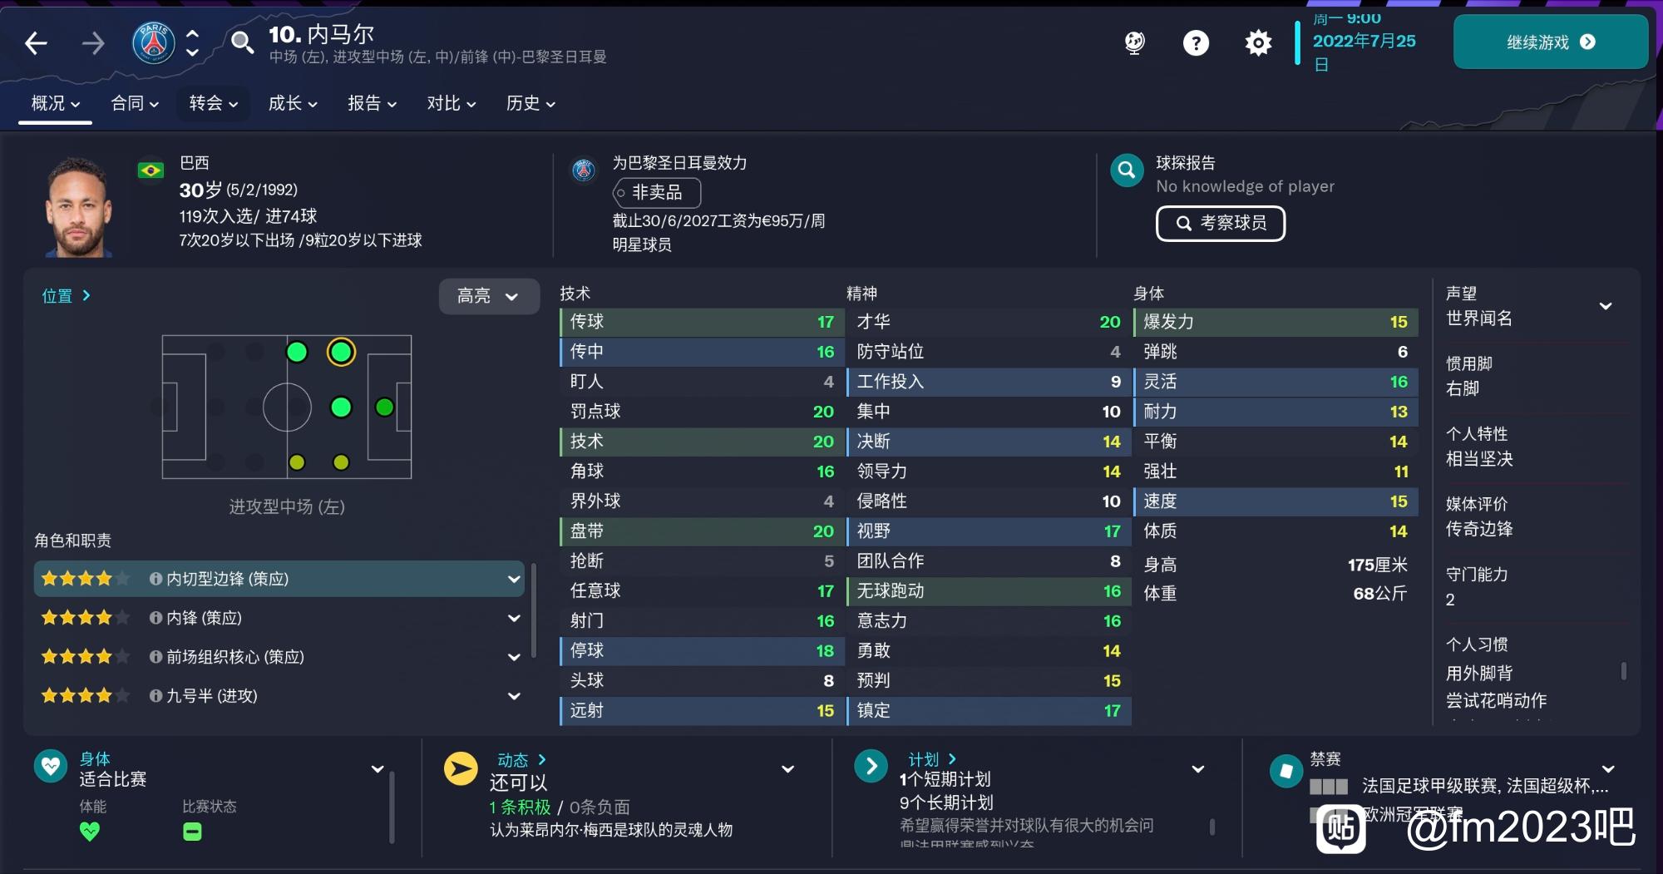Click the 继续游戏 continue button

pos(1551,42)
